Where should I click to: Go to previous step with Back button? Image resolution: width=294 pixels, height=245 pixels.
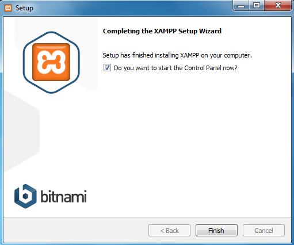tap(169, 231)
